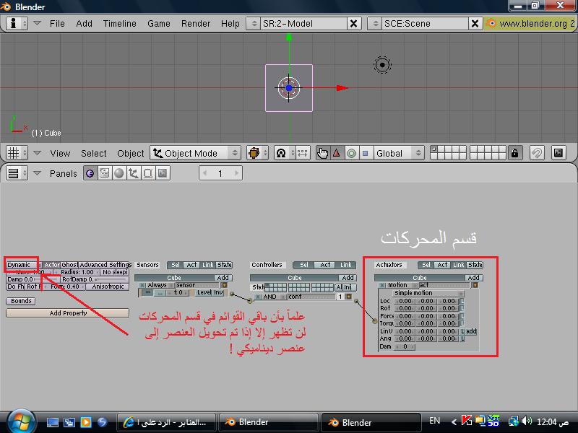Screen dimensions: 578x433
Task: Collapse the cont controller brick arrow
Action: [348, 297]
